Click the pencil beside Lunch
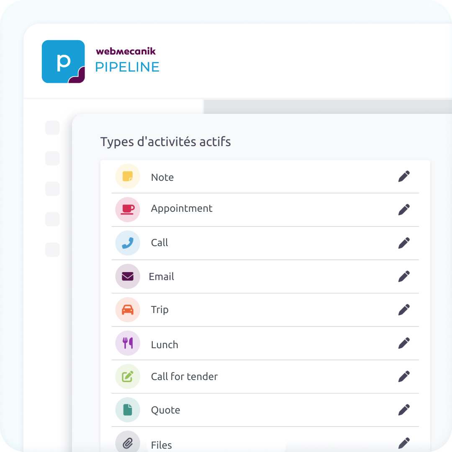The height and width of the screenshot is (452, 452). 404,343
